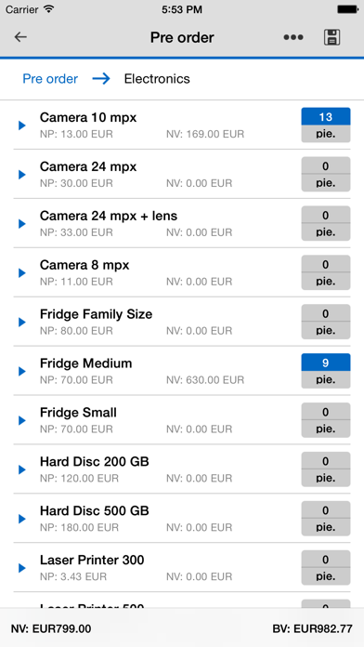This screenshot has height=647, width=364.
Task: Change pie. unit for Fridge Family Size
Action: point(326,331)
